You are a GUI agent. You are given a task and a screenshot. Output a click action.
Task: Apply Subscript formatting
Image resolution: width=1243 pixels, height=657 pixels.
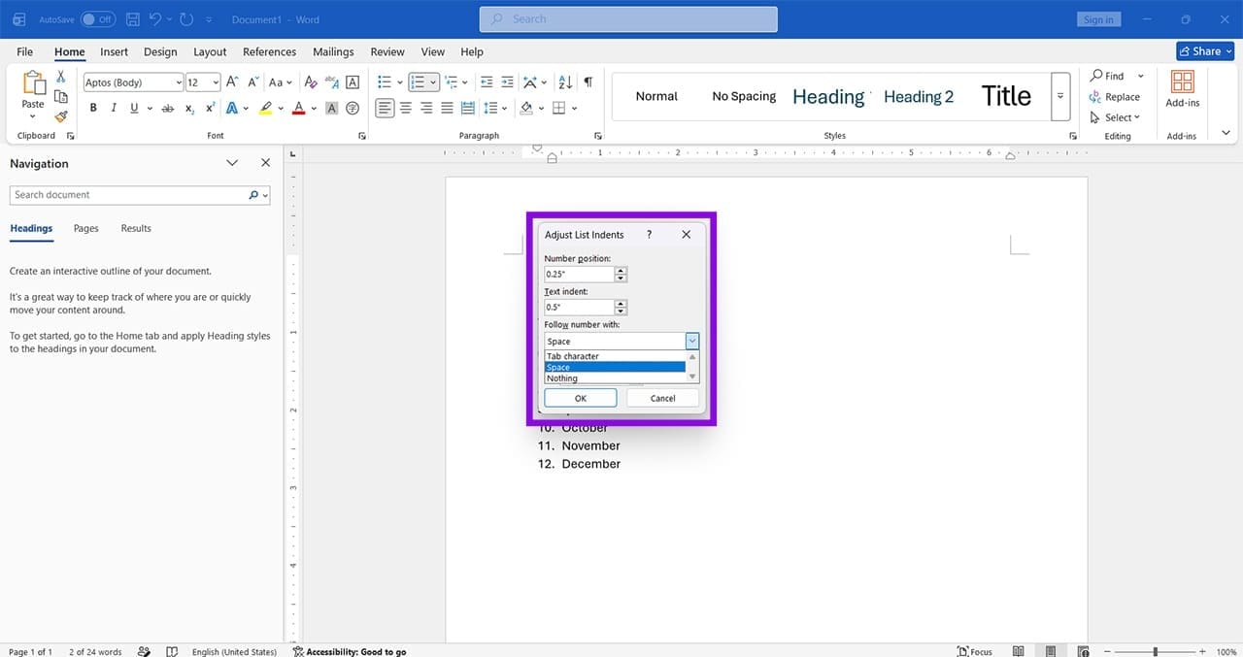click(x=189, y=108)
